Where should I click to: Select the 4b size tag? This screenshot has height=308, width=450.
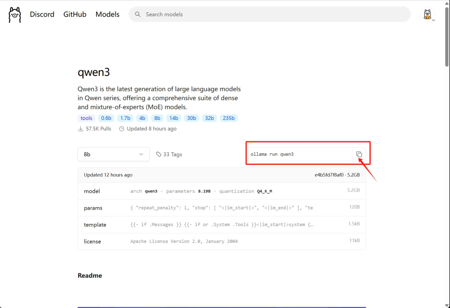pyautogui.click(x=142, y=118)
